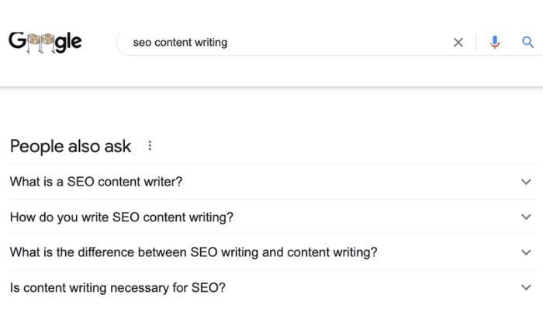This screenshot has width=543, height=323.
Task: Expand the SEO writing vs content writing difference chevron
Action: [527, 252]
